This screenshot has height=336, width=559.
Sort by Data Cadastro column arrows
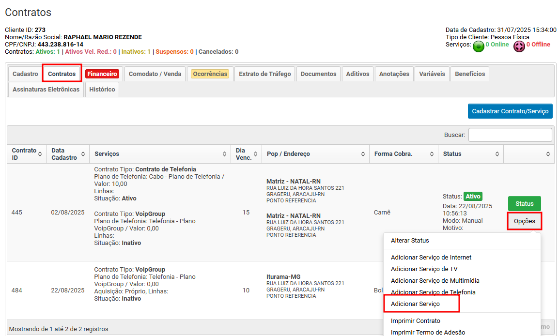coord(83,154)
